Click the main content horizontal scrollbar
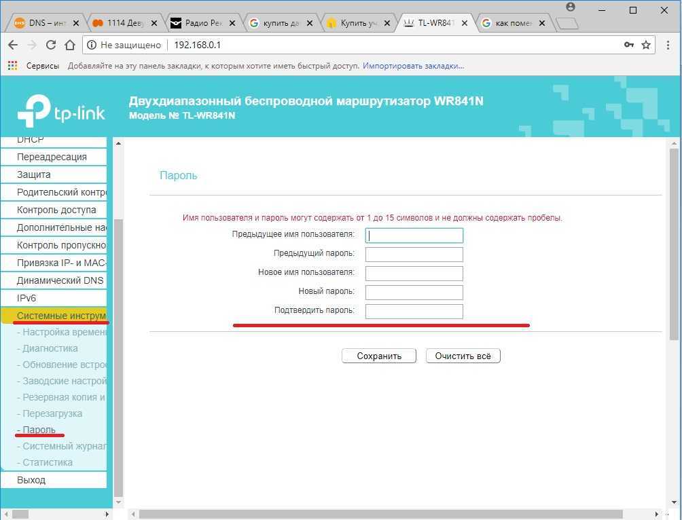The height and width of the screenshot is (520, 682). pyautogui.click(x=380, y=515)
